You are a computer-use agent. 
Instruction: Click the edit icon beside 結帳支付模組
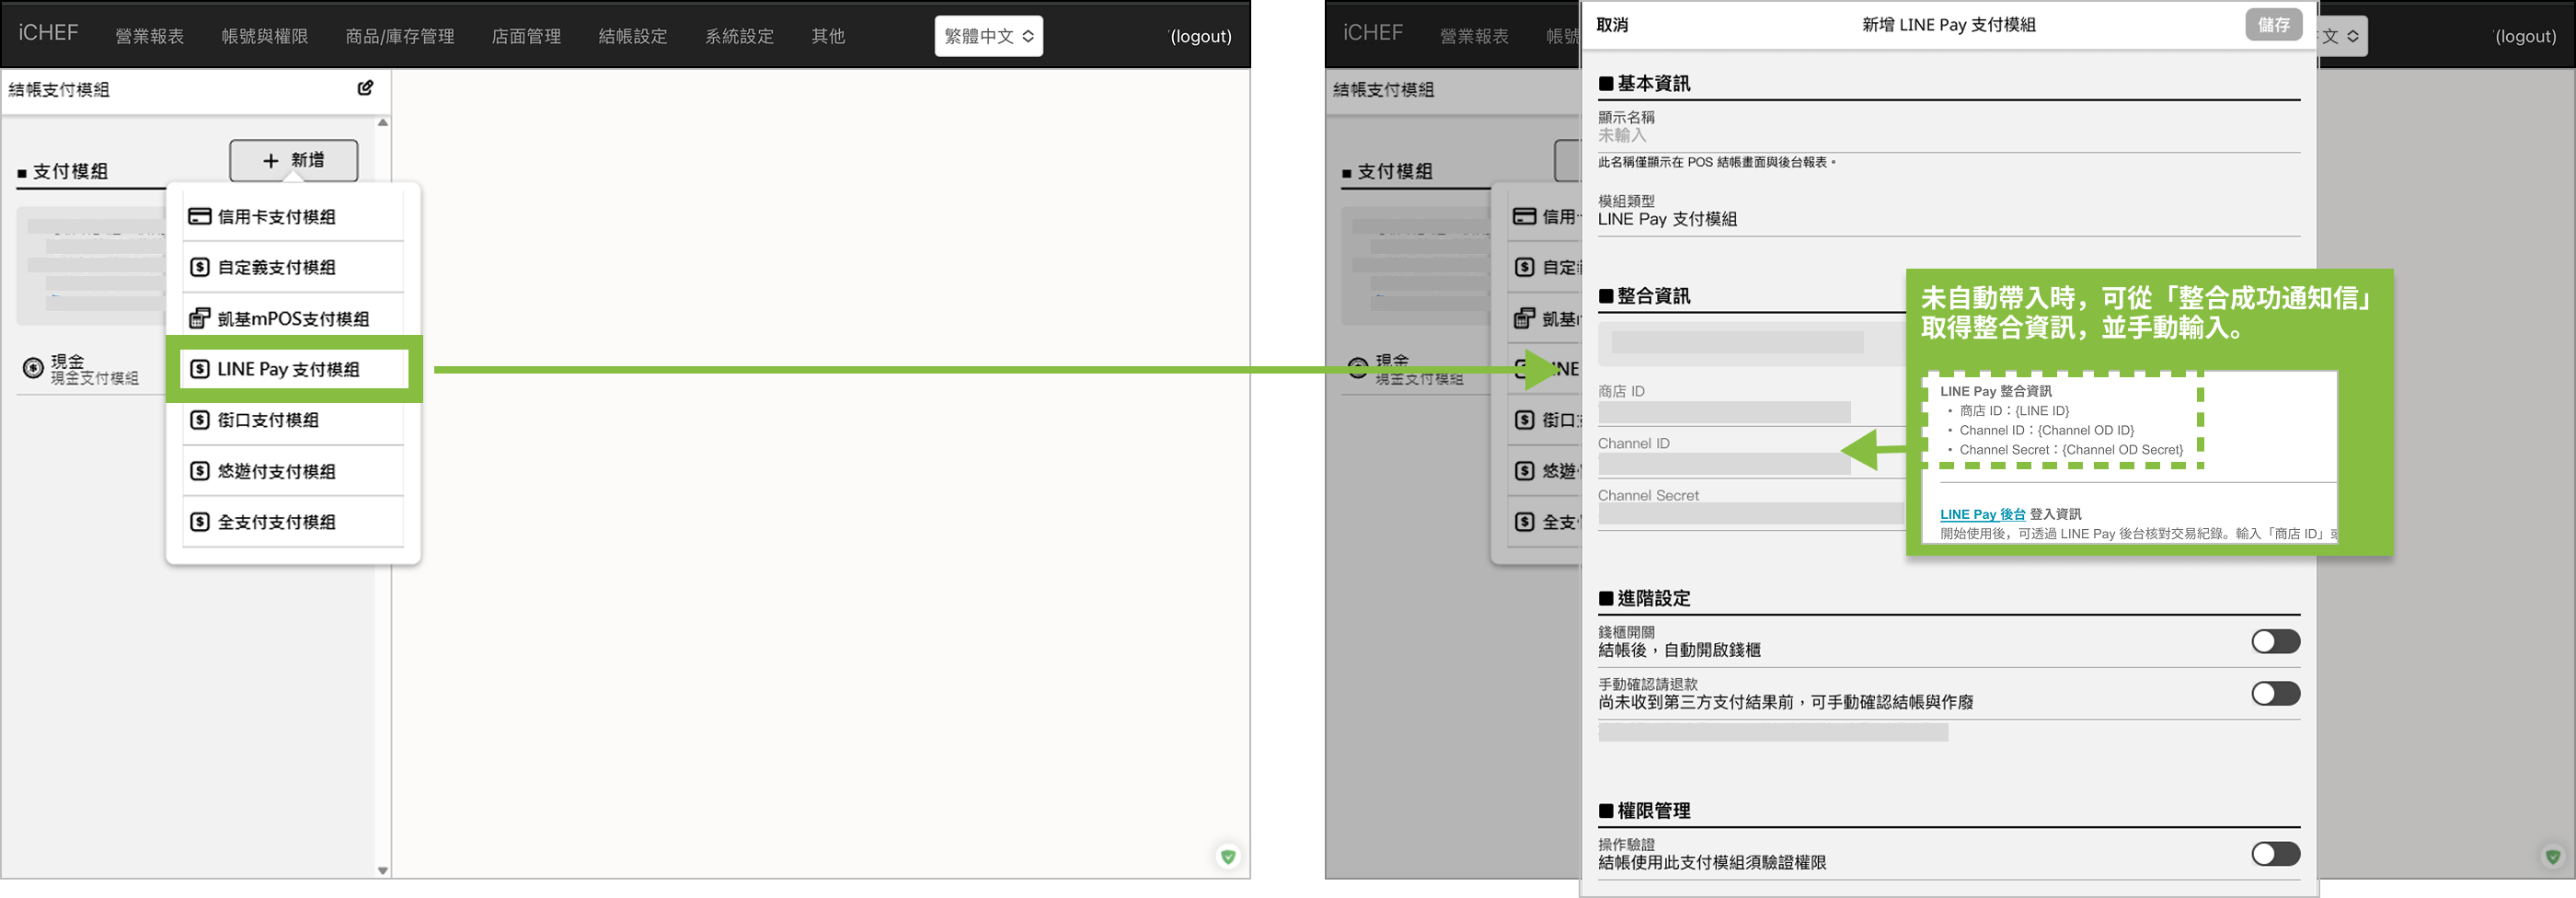coord(365,88)
